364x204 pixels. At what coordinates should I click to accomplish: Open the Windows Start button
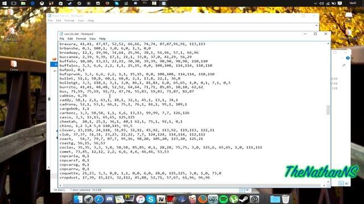[x=4, y=3]
